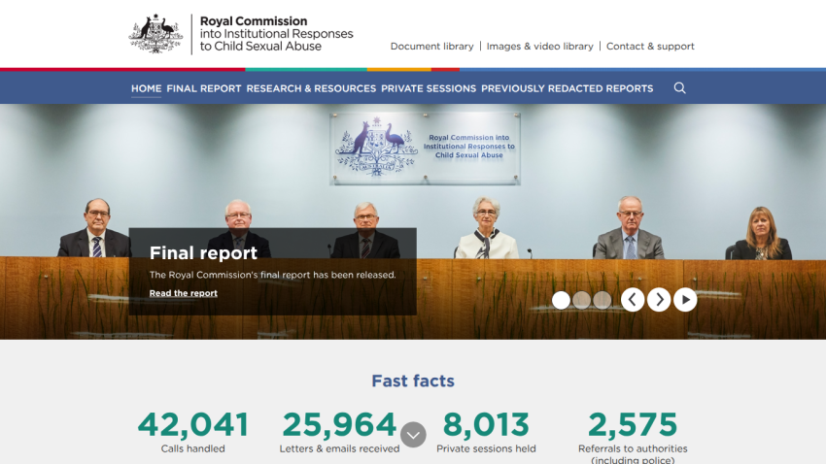Screen dimensions: 826x464
Task: Open the FINAL REPORT menu
Action: coord(204,88)
